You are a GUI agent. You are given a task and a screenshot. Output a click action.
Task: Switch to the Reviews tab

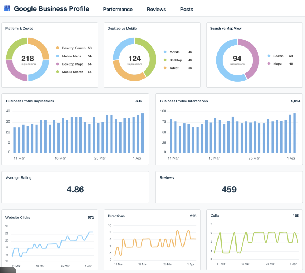(156, 9)
